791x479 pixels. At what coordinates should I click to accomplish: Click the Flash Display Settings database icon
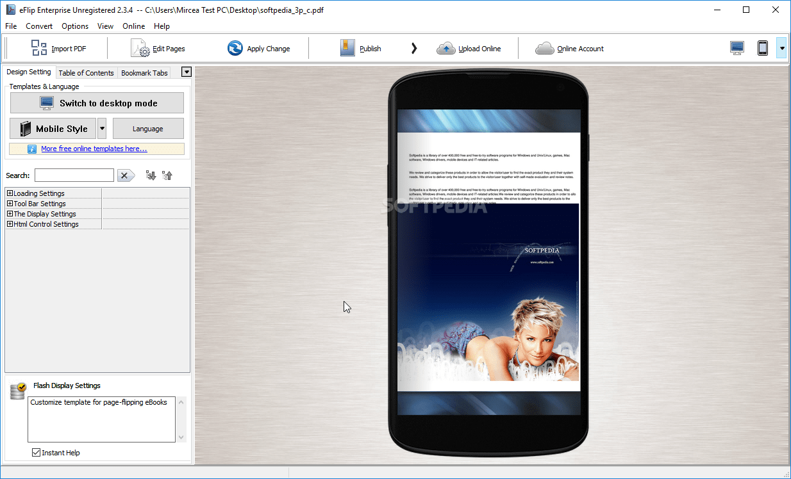pos(19,391)
